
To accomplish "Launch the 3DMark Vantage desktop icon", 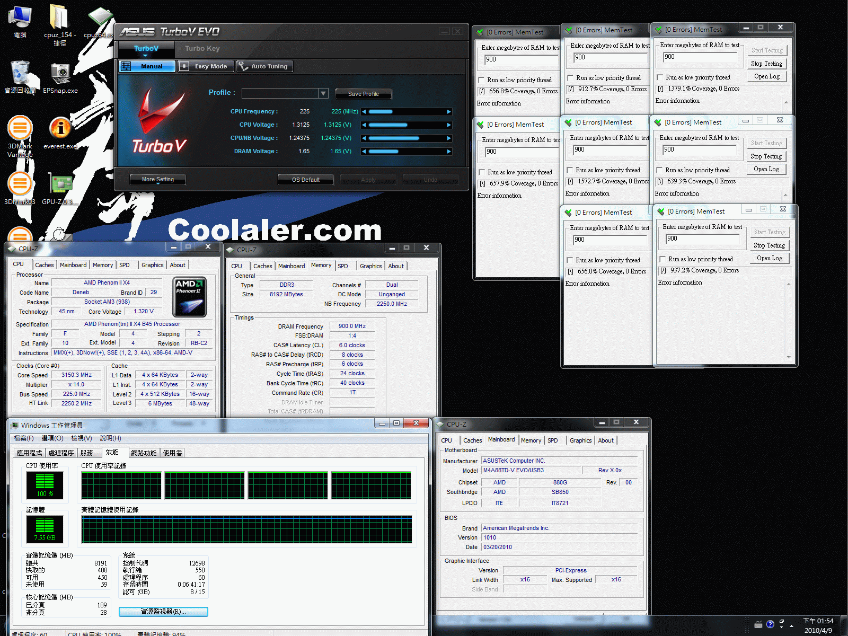I will [20, 136].
